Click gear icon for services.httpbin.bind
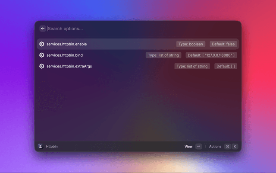 click(x=42, y=55)
